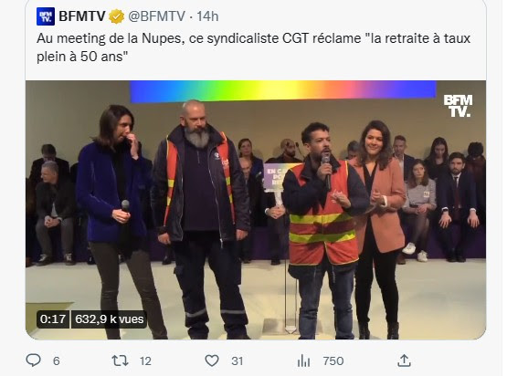Click the like count 31
Screen dimensions: 507x376
point(237,361)
